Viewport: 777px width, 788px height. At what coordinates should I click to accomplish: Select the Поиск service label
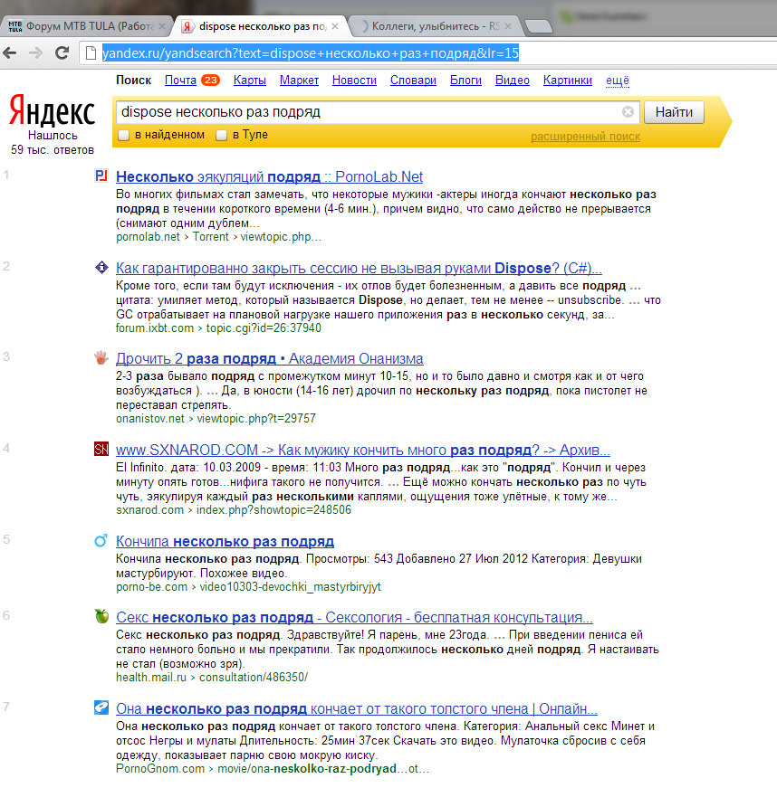click(x=134, y=81)
